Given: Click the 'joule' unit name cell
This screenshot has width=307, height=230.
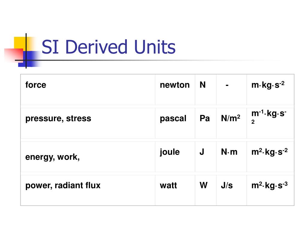Looking at the screenshot, I should click(x=175, y=157).
